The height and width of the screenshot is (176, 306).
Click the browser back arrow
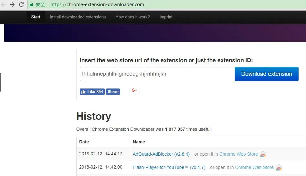tap(3, 5)
